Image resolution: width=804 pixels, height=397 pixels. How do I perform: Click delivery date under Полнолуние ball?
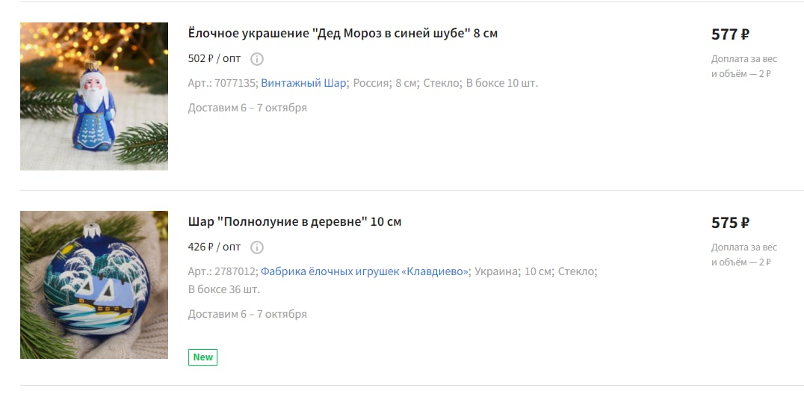[247, 314]
